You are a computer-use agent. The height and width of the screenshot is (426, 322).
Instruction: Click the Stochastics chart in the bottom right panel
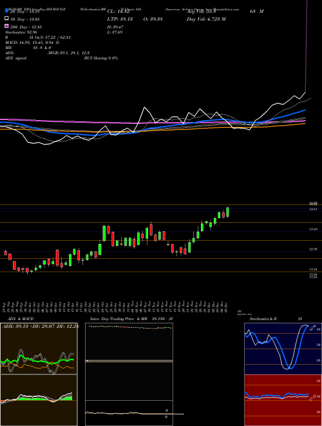(283, 349)
